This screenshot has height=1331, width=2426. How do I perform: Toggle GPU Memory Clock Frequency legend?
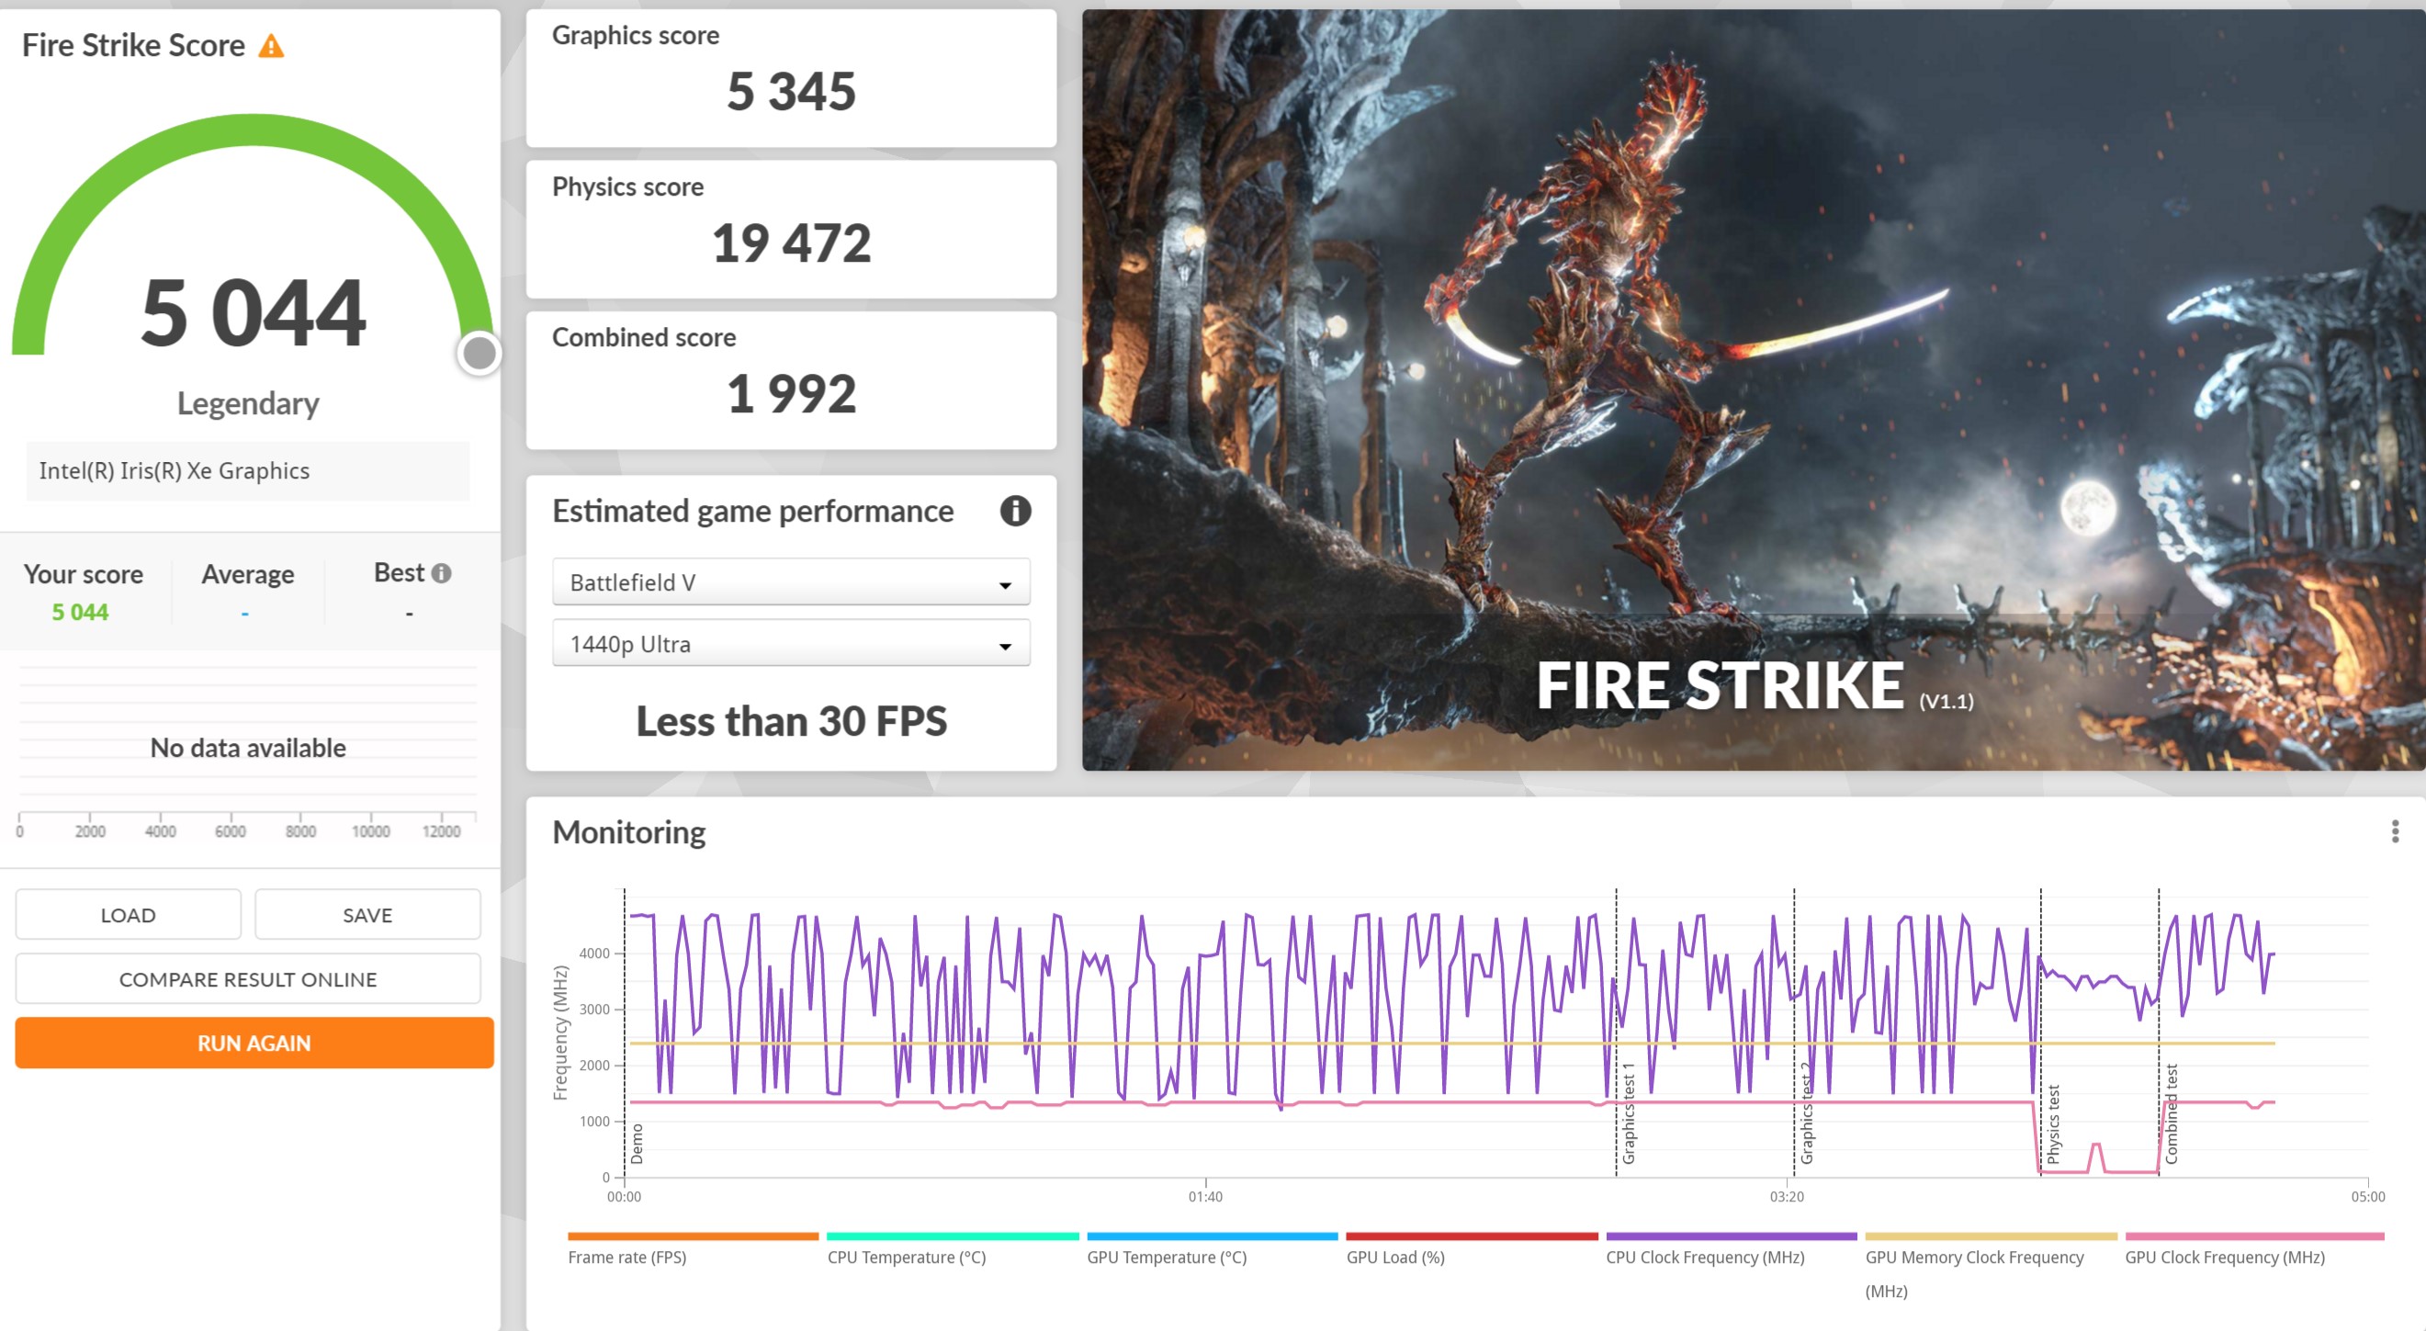click(x=1974, y=1257)
